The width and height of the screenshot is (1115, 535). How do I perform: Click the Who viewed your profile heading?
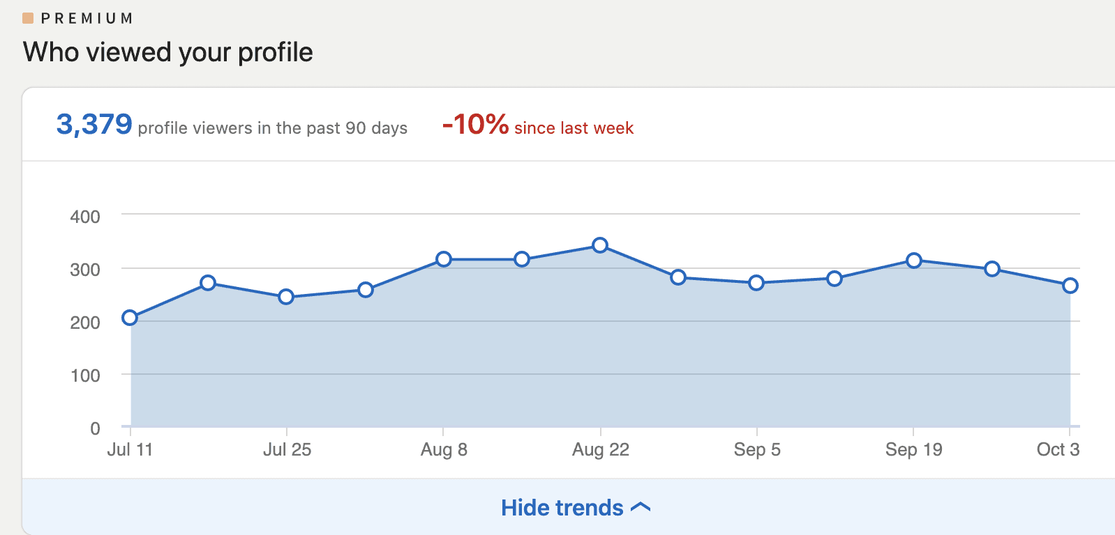click(x=167, y=52)
